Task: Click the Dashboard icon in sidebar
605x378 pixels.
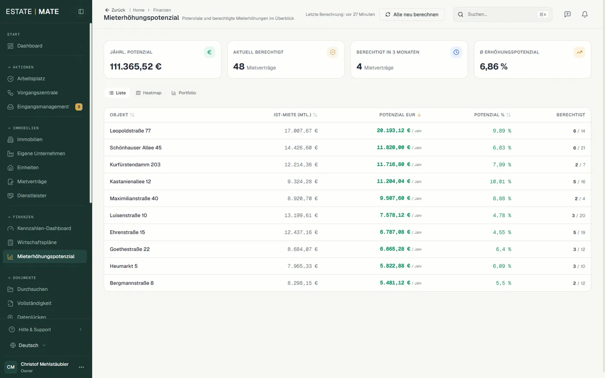Action: (x=10, y=46)
